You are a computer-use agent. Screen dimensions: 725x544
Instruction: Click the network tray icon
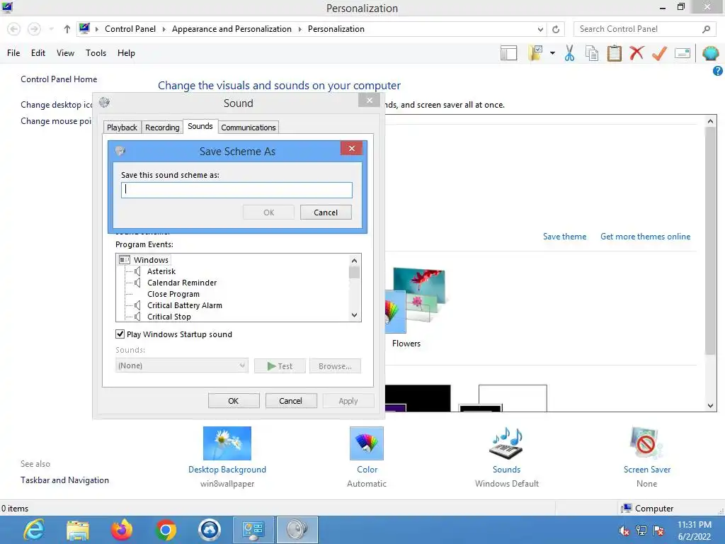pos(641,531)
